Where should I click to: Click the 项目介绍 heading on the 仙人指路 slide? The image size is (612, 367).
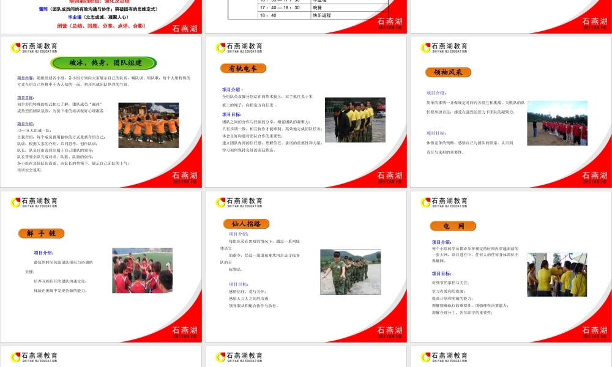239,234
